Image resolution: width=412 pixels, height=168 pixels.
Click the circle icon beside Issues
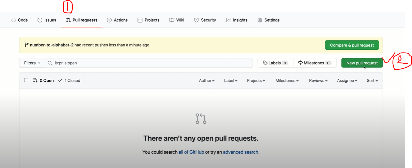pyautogui.click(x=40, y=20)
